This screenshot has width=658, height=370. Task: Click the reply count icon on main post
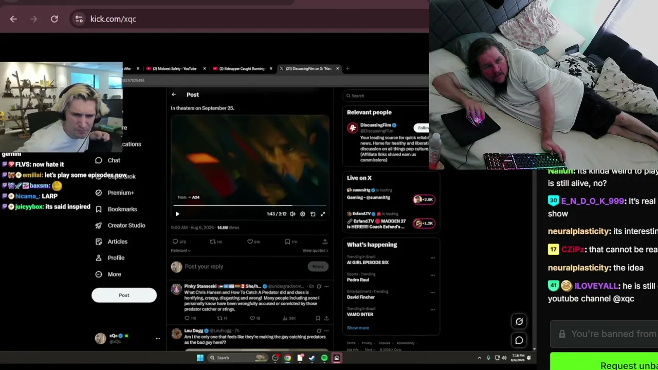(175, 242)
